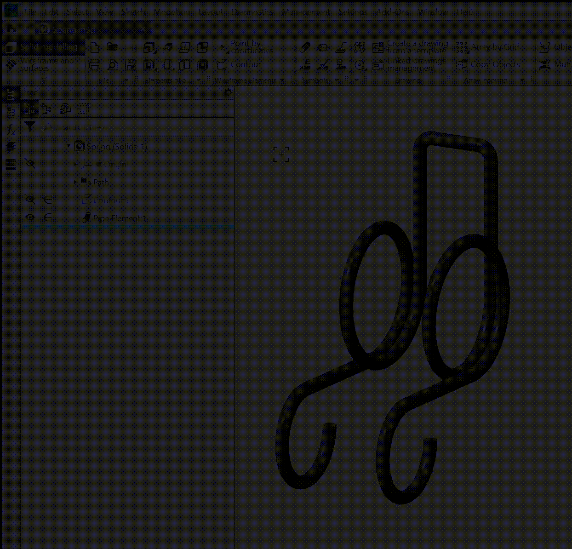
Task: Open the Diagnostics menu
Action: [x=252, y=12]
